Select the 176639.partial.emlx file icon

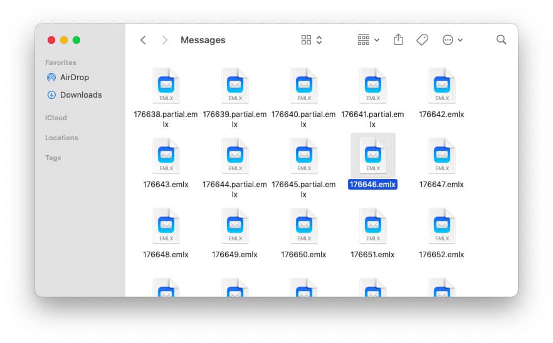[x=235, y=86]
